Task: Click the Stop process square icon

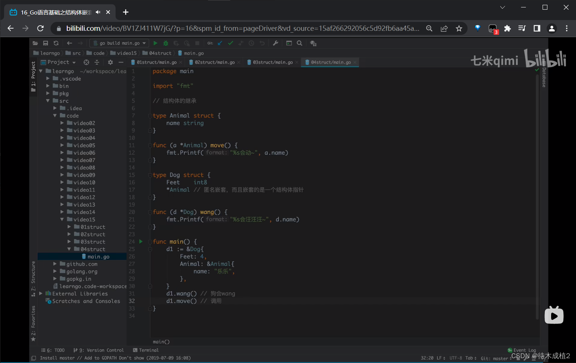Action: [198, 43]
